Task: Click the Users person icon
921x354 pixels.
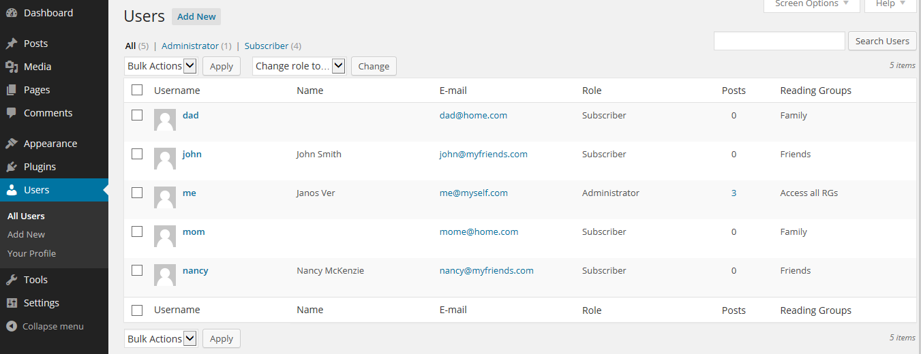Action: (12, 190)
